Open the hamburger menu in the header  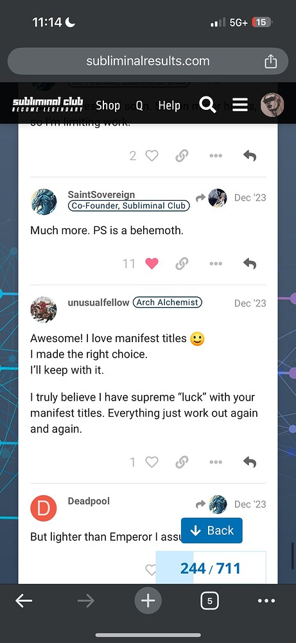pos(240,105)
